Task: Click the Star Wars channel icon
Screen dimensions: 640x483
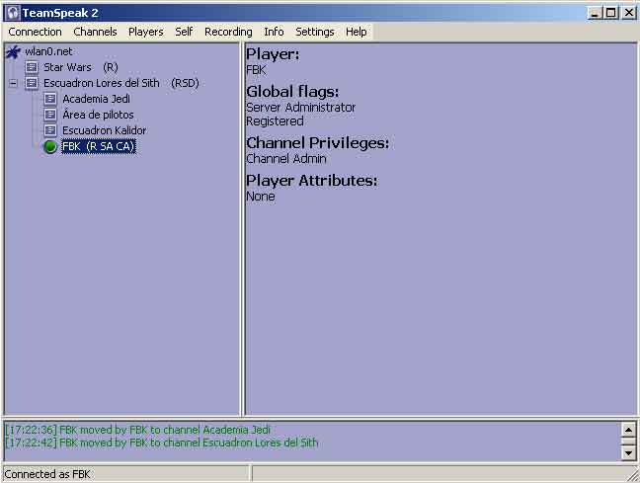Action: 32,67
